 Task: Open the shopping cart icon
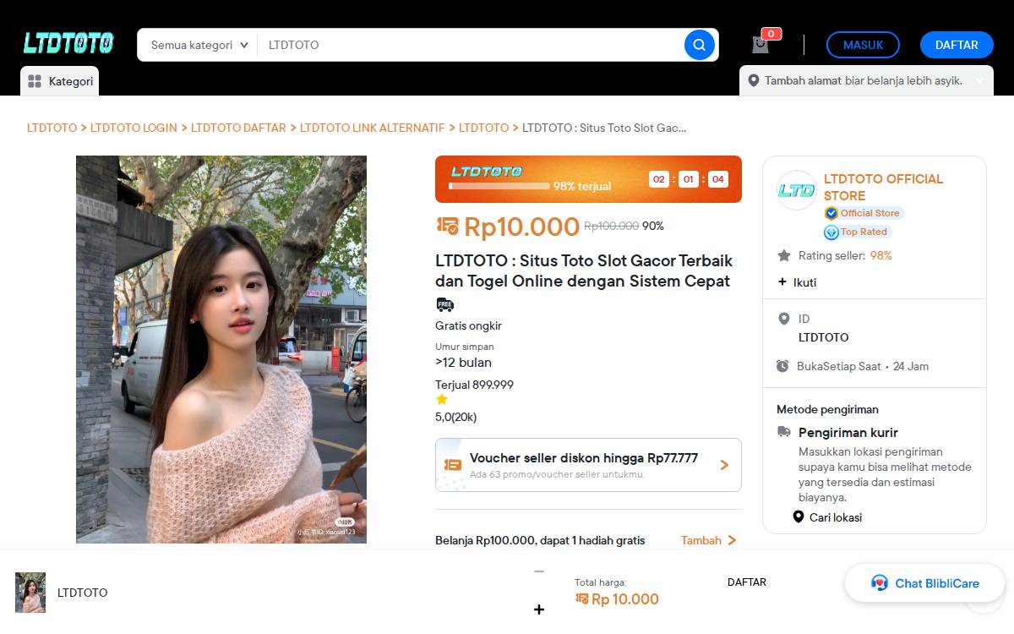pyautogui.click(x=760, y=44)
